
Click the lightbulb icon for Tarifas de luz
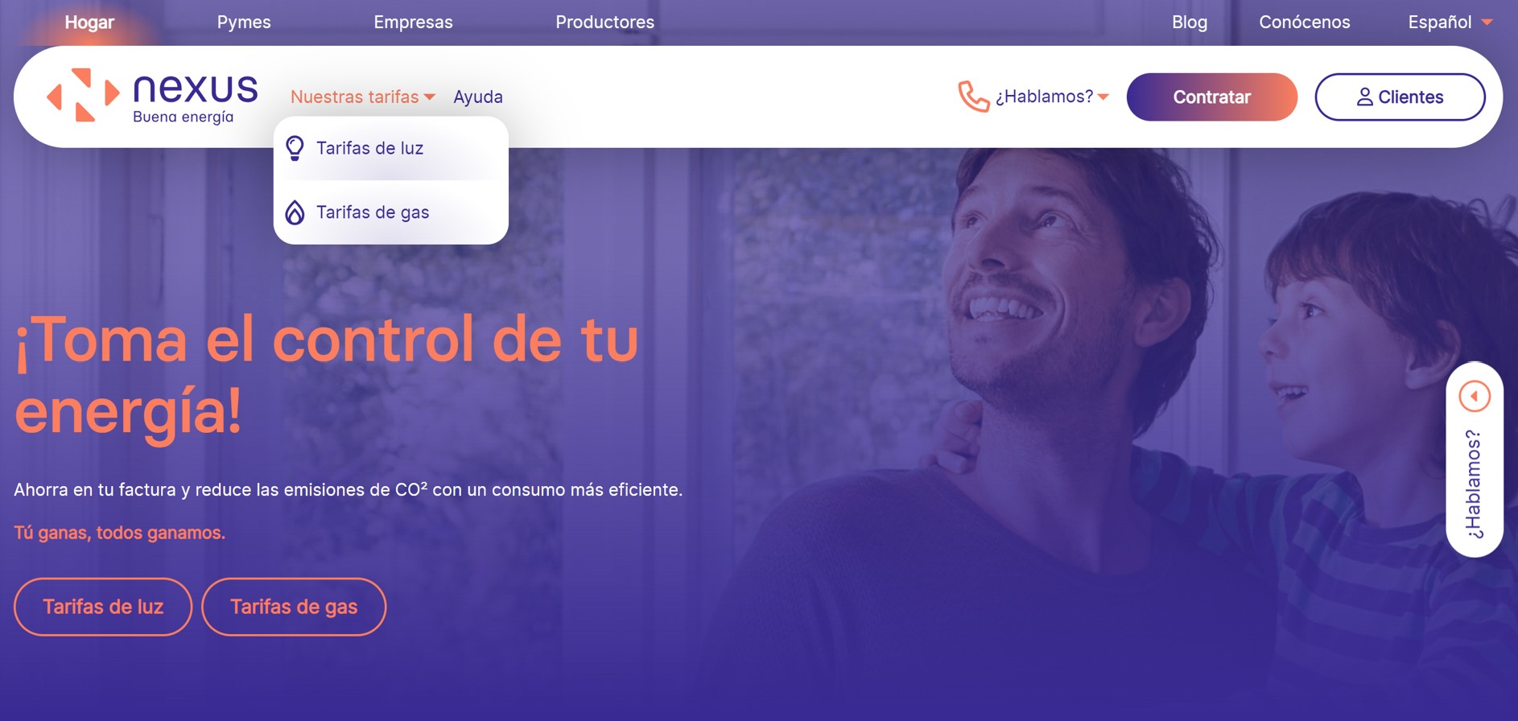coord(295,148)
